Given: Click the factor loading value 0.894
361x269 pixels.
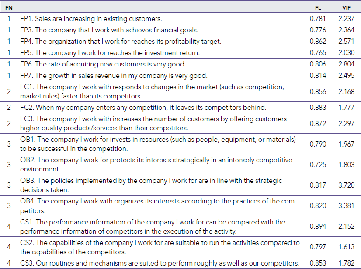Looking at the screenshot, I should pyautogui.click(x=318, y=226).
